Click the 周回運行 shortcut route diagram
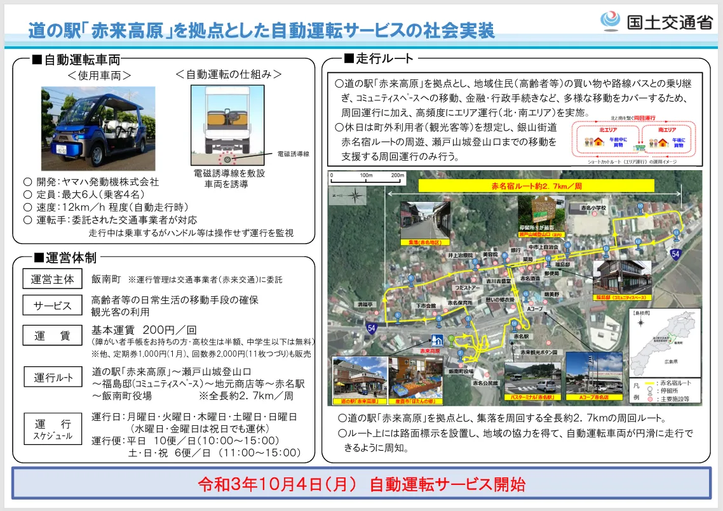 [x=634, y=140]
